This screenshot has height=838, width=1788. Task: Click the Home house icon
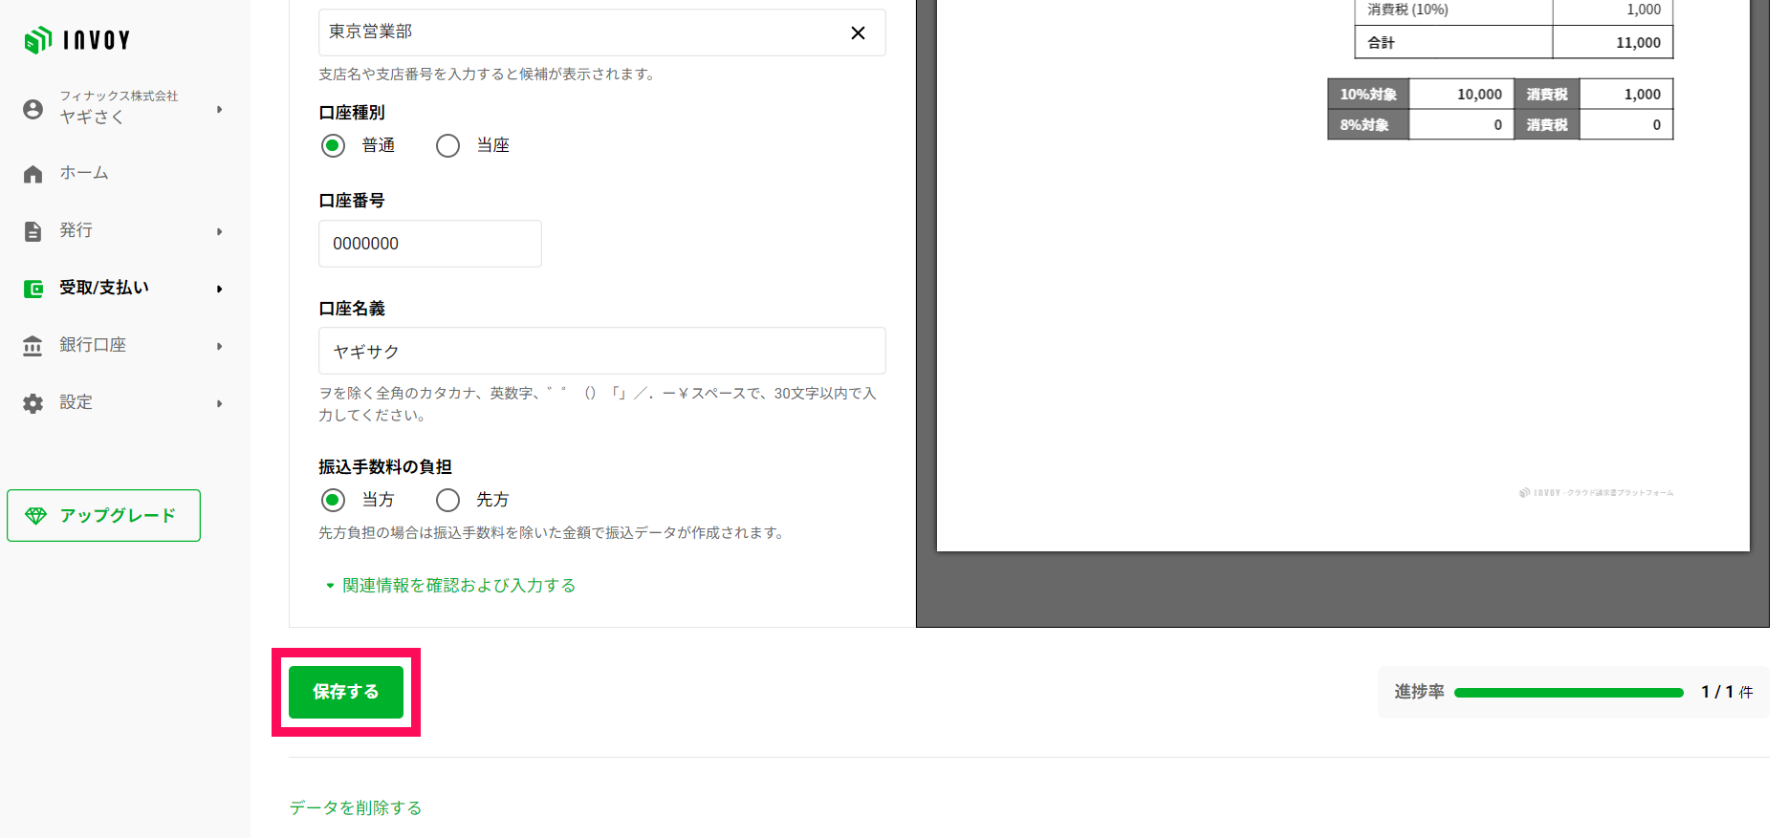(33, 174)
